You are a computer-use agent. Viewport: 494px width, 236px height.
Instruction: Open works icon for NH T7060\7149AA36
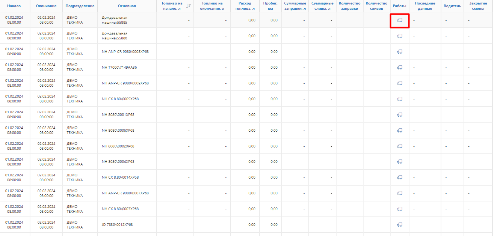click(400, 68)
